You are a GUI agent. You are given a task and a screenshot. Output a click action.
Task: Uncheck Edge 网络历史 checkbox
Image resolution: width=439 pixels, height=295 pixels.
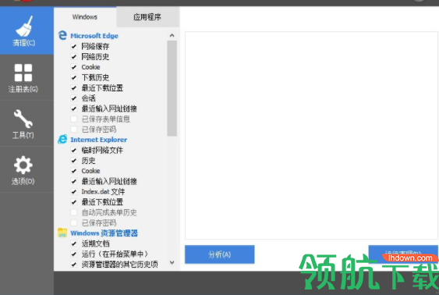point(74,57)
